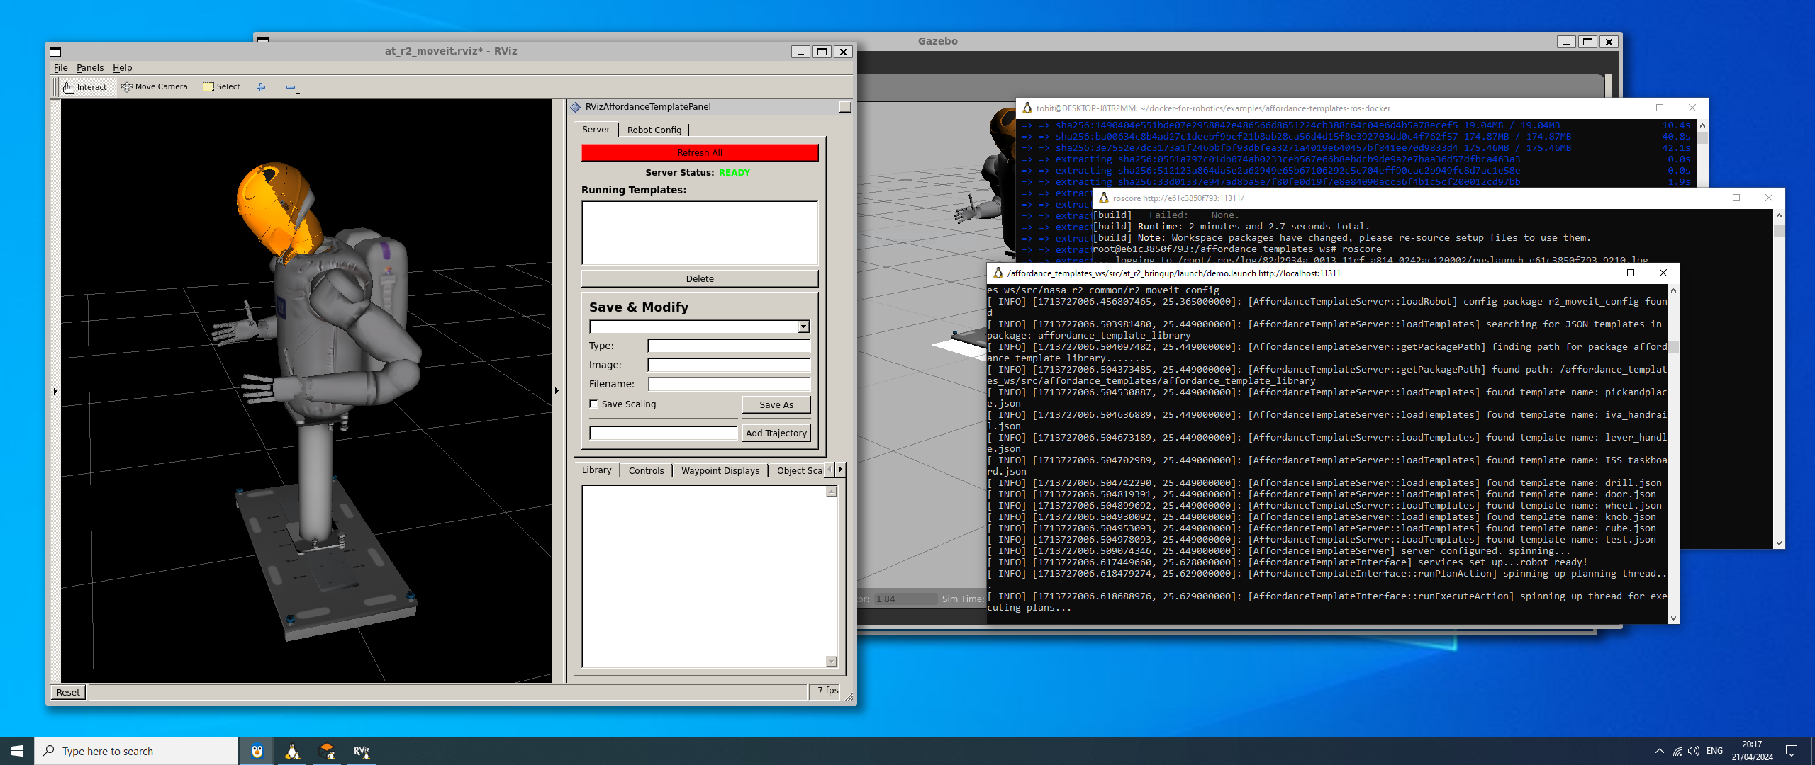The height and width of the screenshot is (765, 1815).
Task: Click the Windows search box
Action: pos(136,751)
